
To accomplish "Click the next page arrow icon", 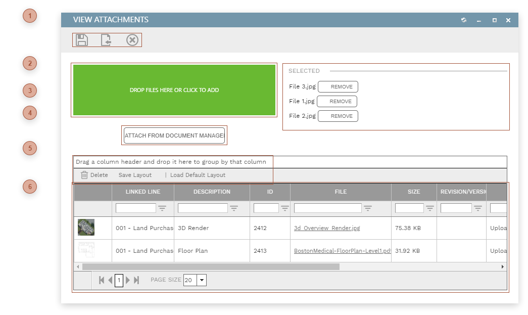I will coord(127,280).
